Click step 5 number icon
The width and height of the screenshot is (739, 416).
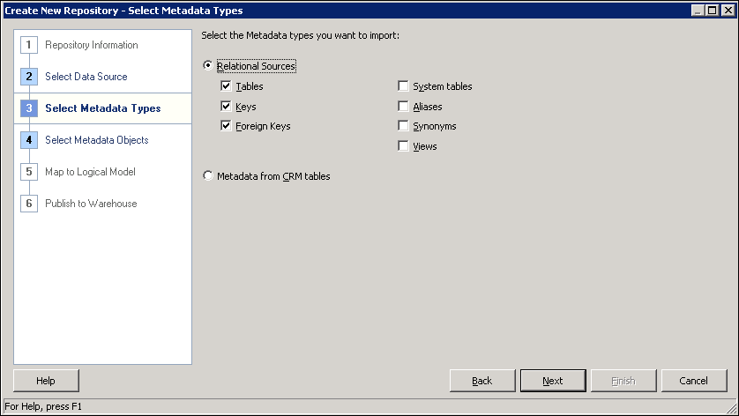29,172
